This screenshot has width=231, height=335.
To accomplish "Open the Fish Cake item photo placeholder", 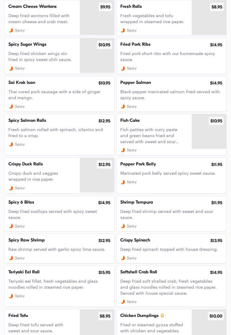I will click(209, 131).
